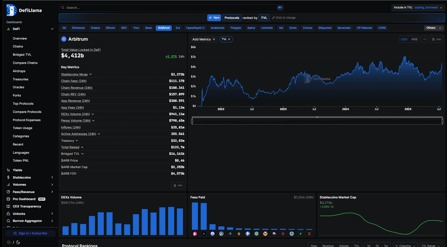Viewport: 447px width, 247px height.
Task: Open the Columns dropdown
Action: click(405, 246)
